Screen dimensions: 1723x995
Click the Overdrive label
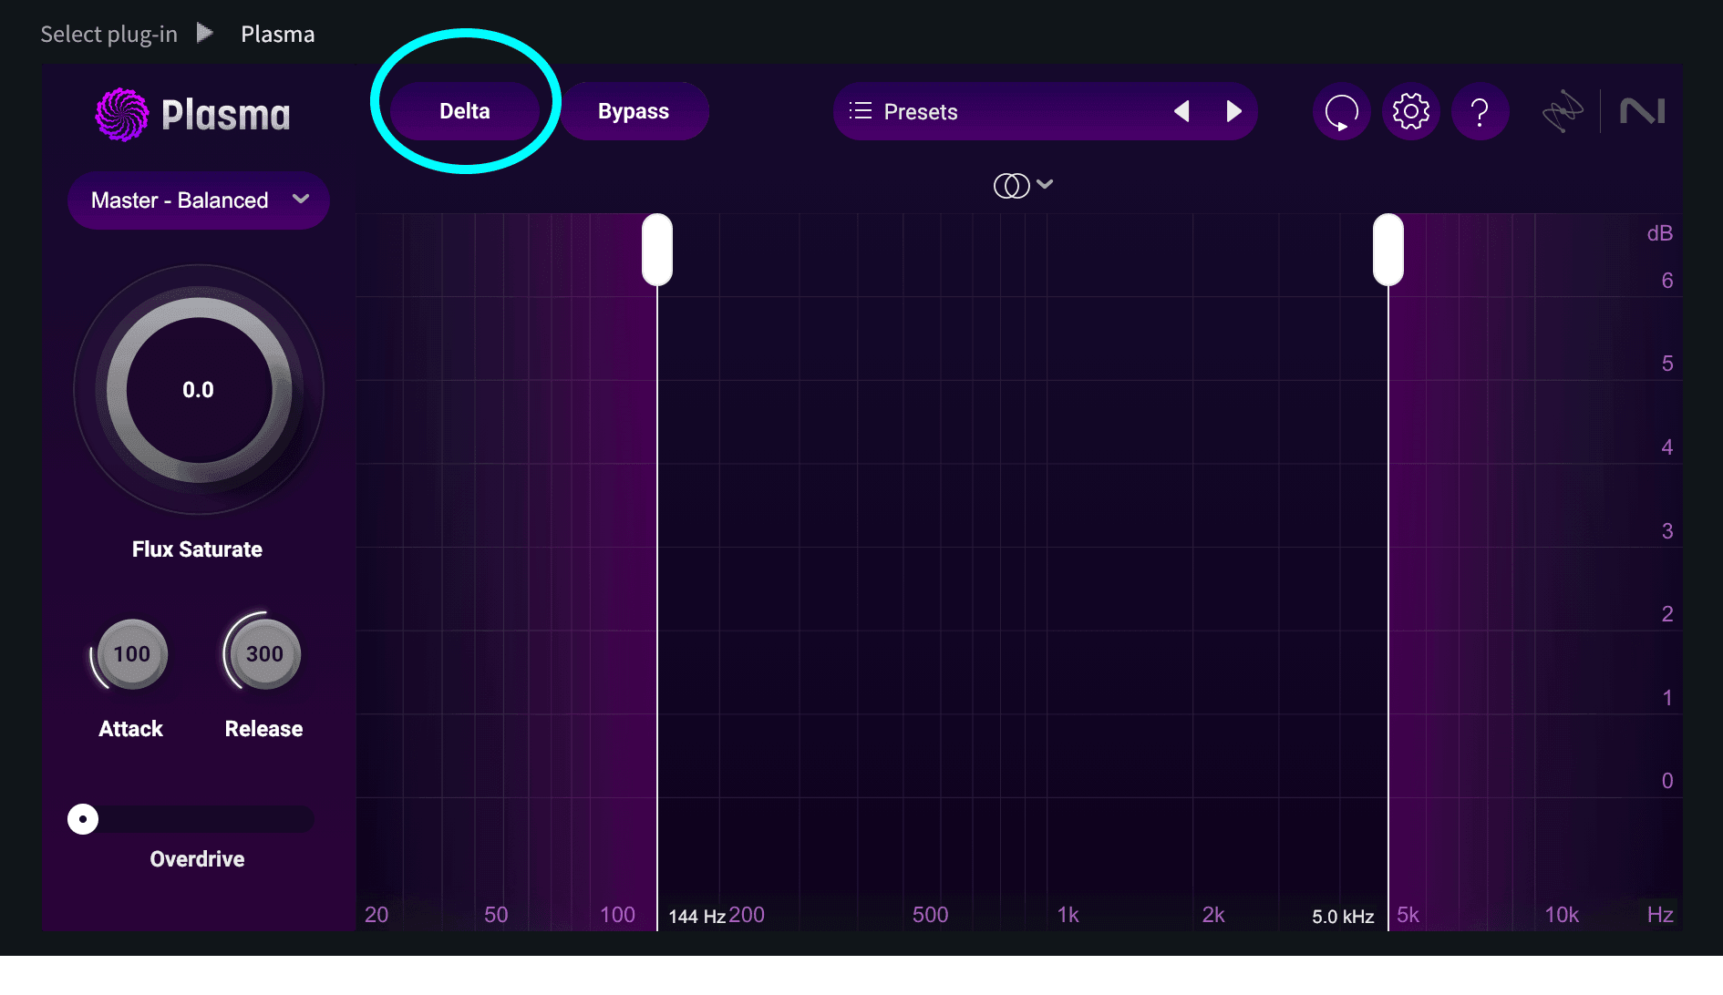point(197,859)
